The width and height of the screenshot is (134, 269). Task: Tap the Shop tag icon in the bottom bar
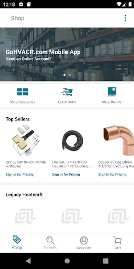click(17, 239)
